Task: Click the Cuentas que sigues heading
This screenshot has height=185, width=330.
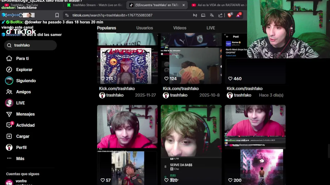Action: (23, 174)
